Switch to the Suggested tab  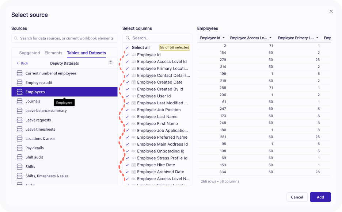pos(30,53)
